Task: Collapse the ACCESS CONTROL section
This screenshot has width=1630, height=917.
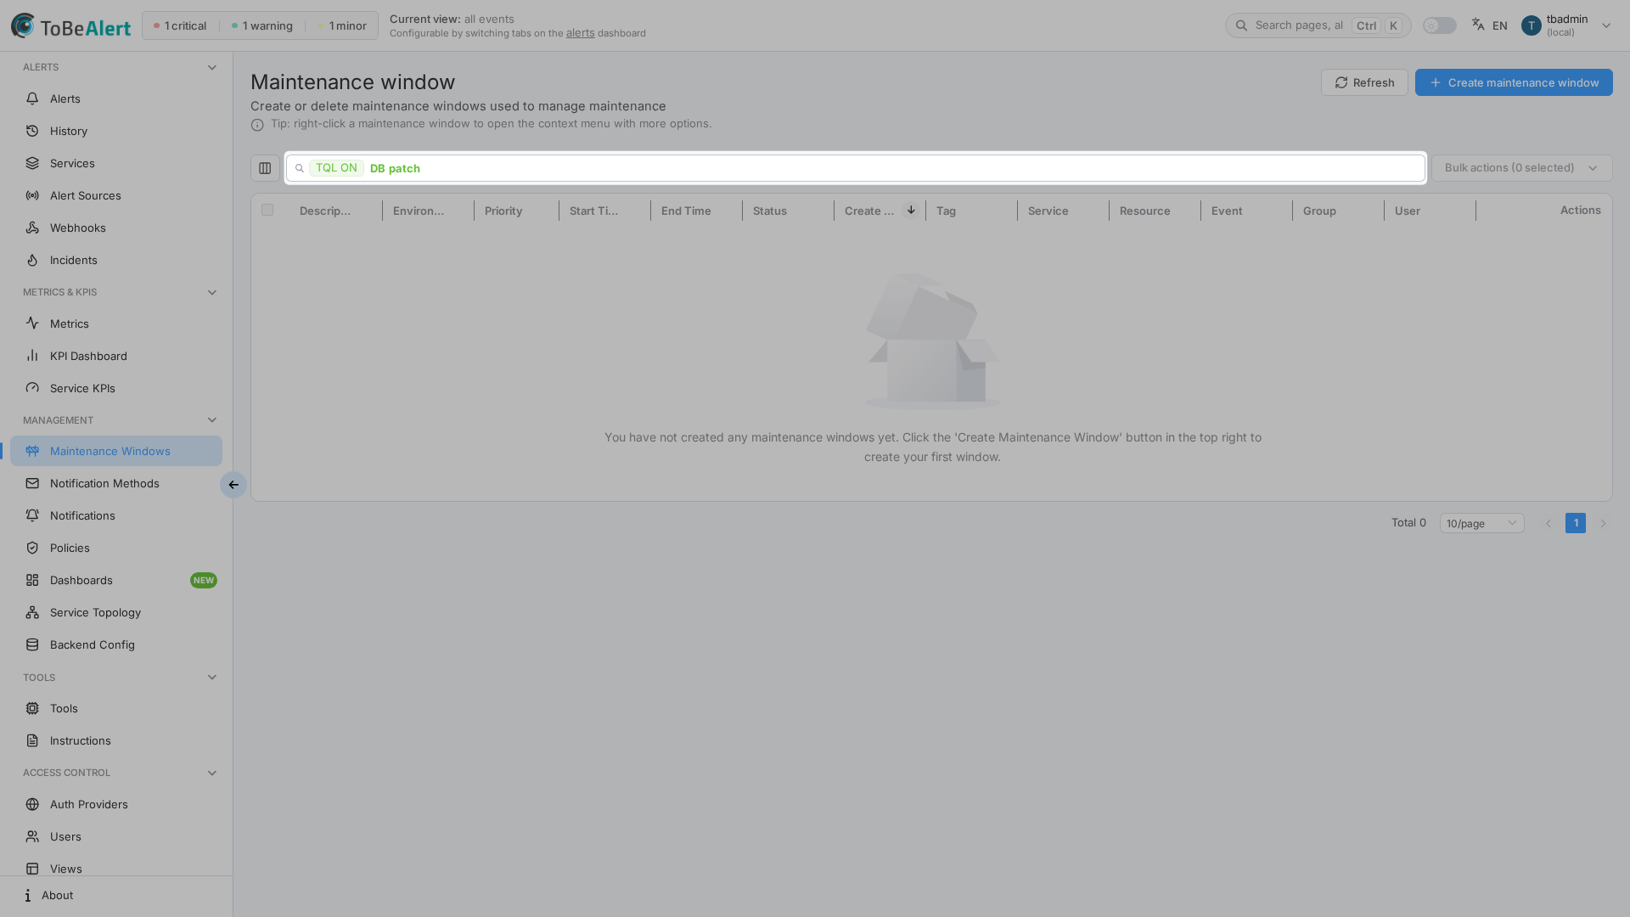Action: click(x=212, y=773)
